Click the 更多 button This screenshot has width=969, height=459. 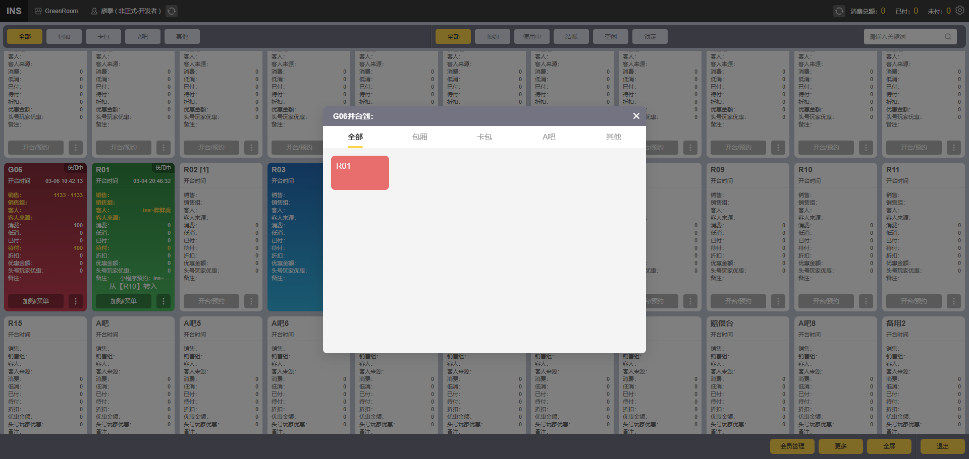(x=841, y=446)
